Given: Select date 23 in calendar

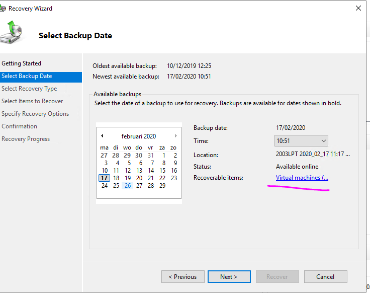Looking at the screenshot, I should (173, 178).
